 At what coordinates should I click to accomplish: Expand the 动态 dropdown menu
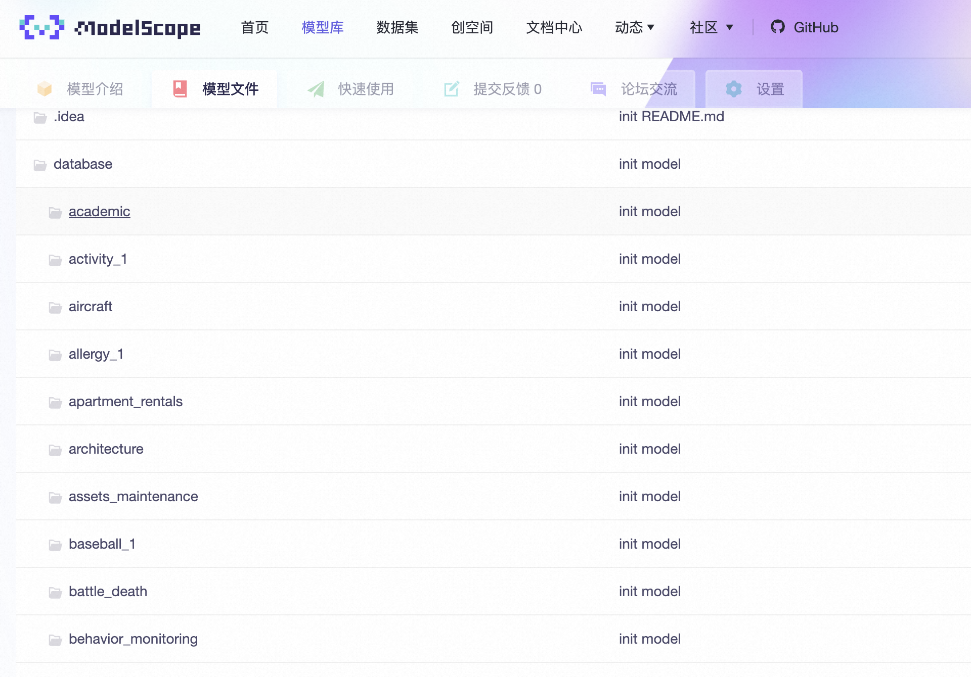pyautogui.click(x=635, y=27)
